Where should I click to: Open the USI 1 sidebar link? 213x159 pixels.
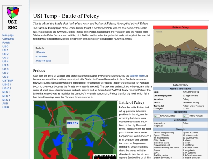(x=5, y=50)
